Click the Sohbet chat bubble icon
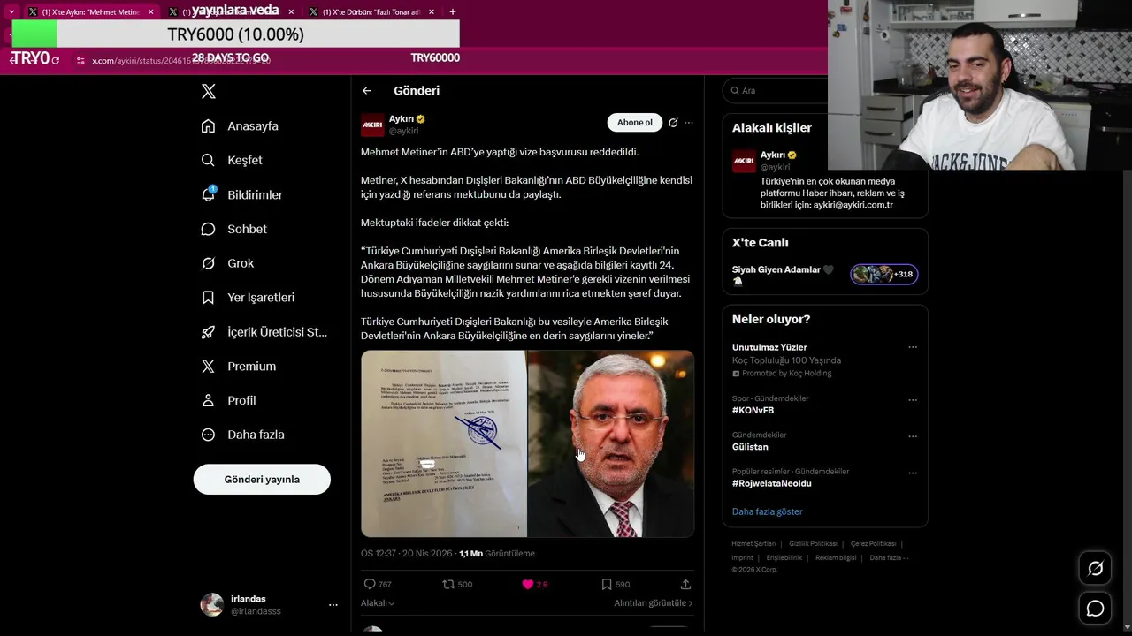The width and height of the screenshot is (1132, 636). [208, 229]
